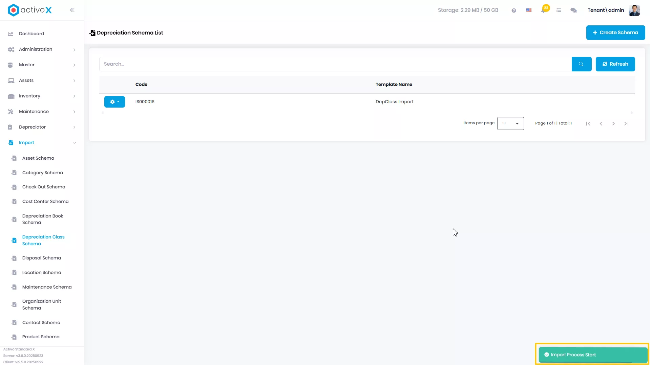Open Organization Unit Schema menu item
The image size is (650, 365).
(x=42, y=305)
